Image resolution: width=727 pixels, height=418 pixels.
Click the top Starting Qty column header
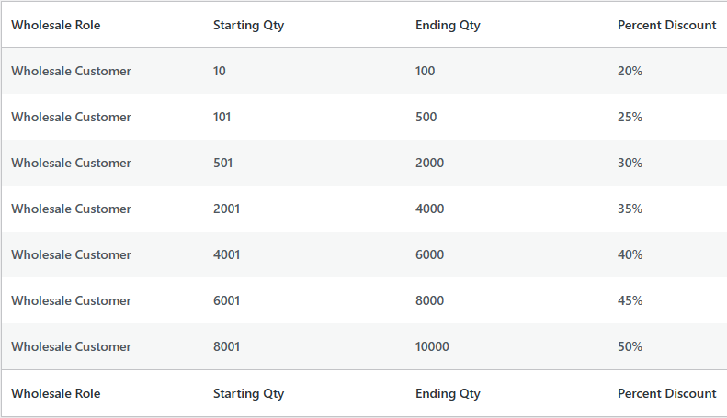coord(248,25)
